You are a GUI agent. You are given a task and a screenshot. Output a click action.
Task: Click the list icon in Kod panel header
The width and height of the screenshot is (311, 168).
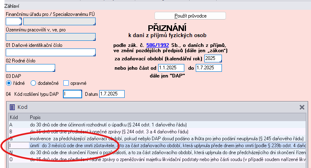point(12,107)
